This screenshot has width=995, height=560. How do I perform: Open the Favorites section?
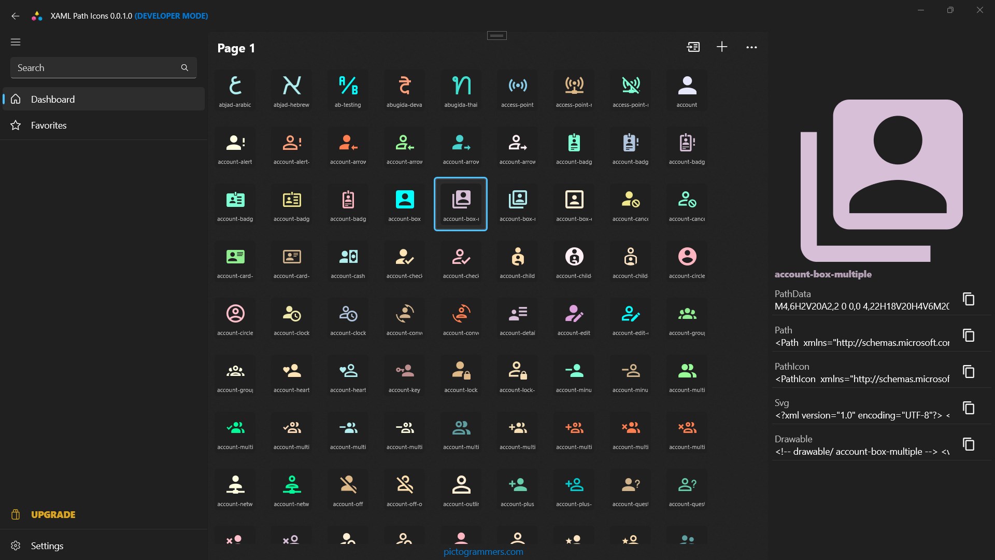tap(49, 125)
